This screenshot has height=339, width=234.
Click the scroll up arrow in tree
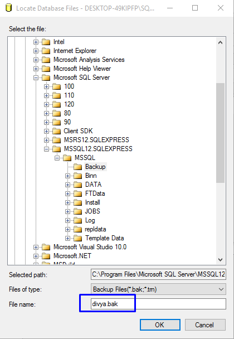point(220,42)
